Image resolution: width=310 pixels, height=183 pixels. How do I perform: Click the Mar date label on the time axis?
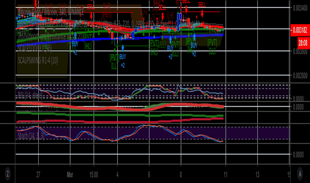pos(70,175)
